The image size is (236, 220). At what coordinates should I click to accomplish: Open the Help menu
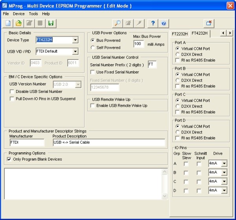click(46, 14)
